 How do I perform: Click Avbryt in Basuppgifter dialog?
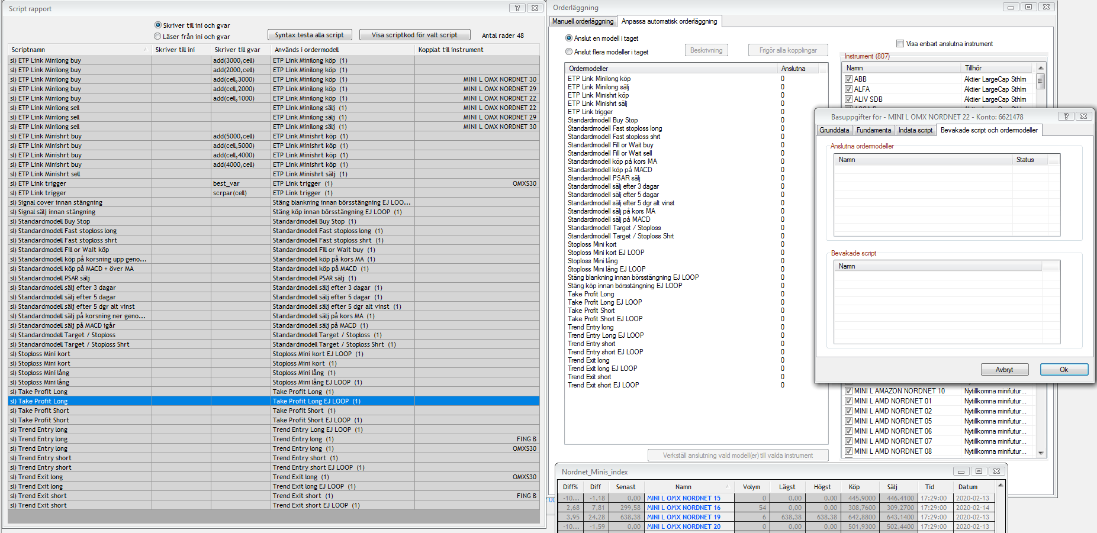(x=1004, y=370)
